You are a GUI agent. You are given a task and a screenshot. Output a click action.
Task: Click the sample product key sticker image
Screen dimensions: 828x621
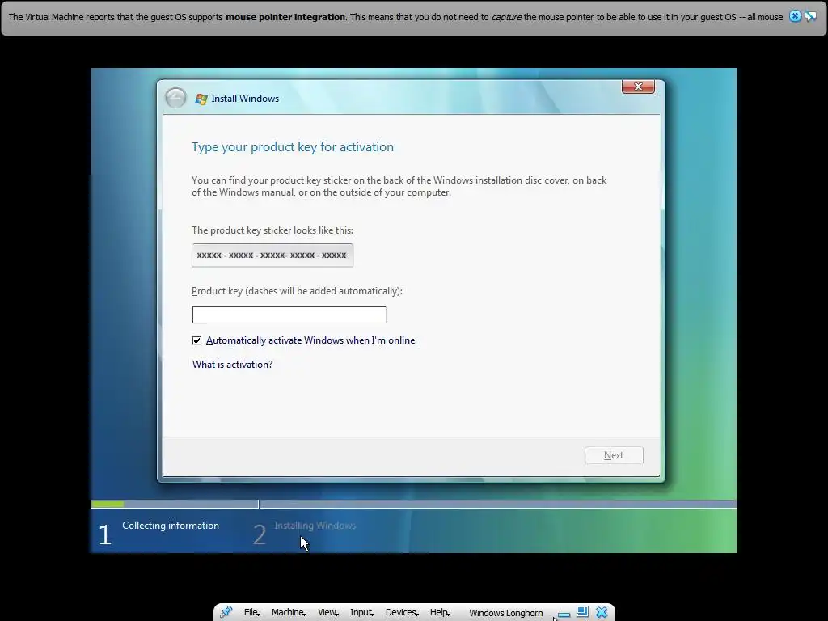click(272, 256)
